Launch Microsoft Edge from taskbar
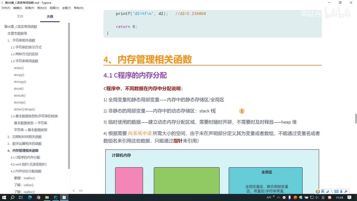 point(30,197)
